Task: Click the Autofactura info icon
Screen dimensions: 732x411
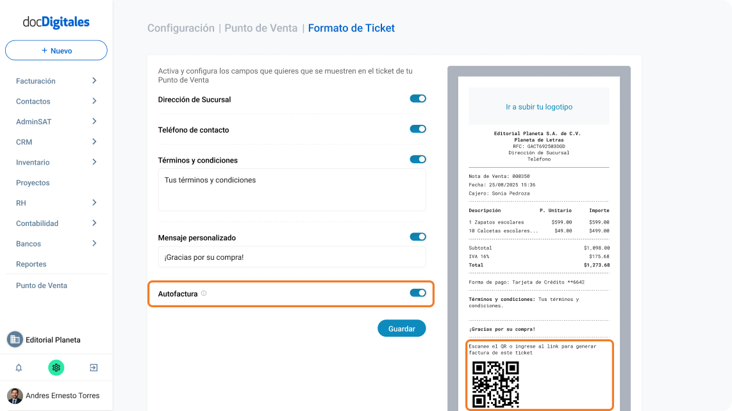Action: (x=204, y=293)
